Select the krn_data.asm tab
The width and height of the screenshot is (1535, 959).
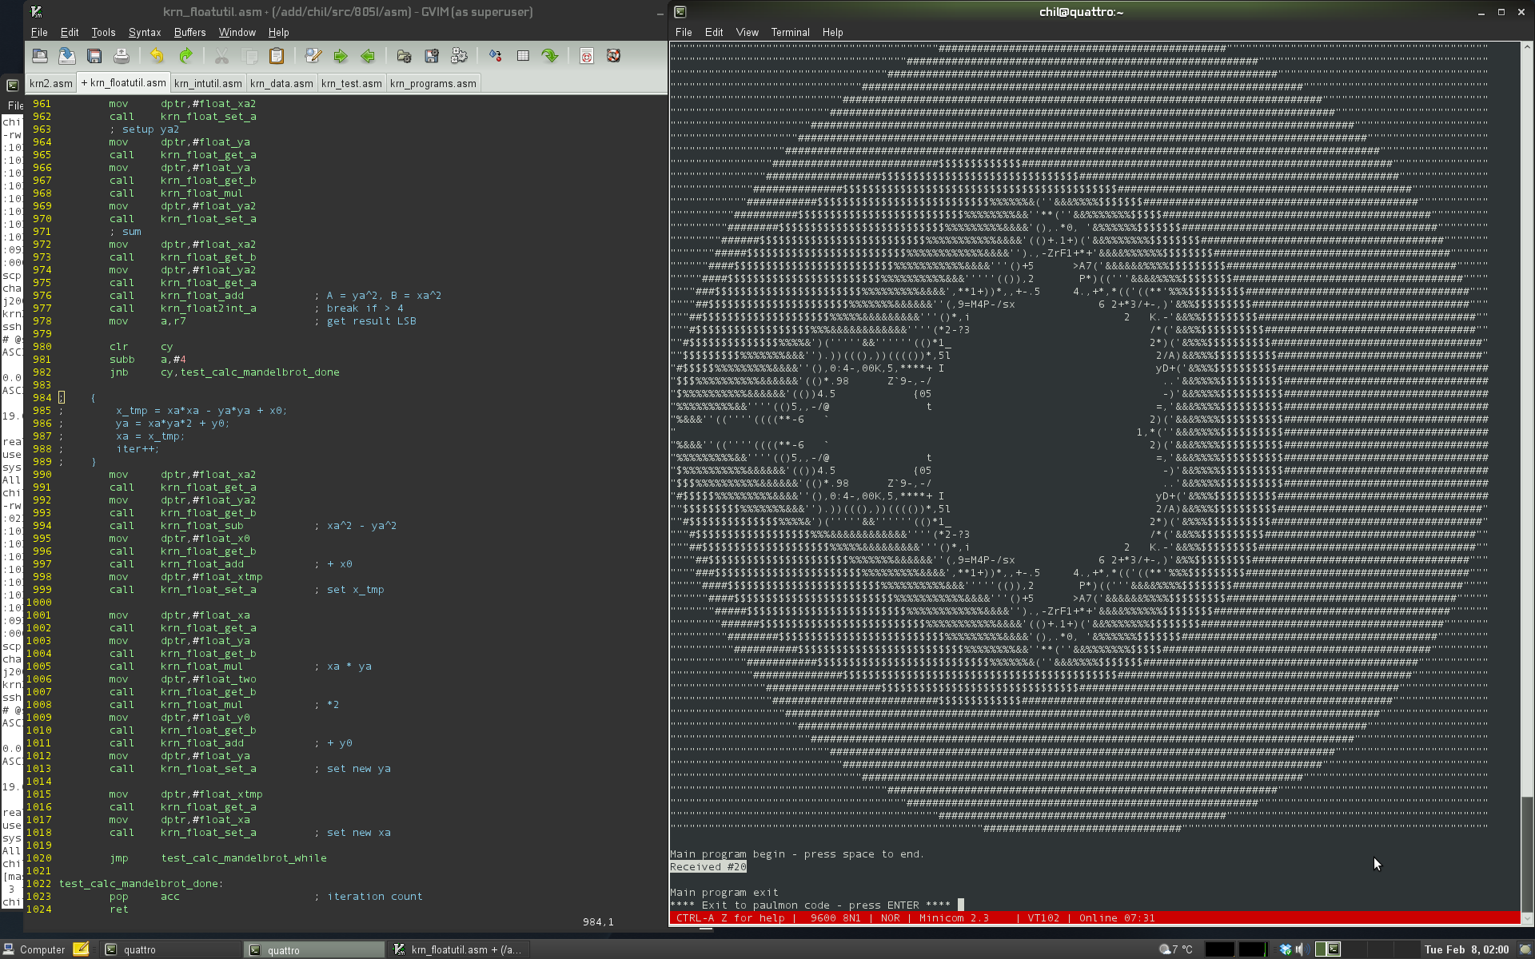tap(281, 83)
